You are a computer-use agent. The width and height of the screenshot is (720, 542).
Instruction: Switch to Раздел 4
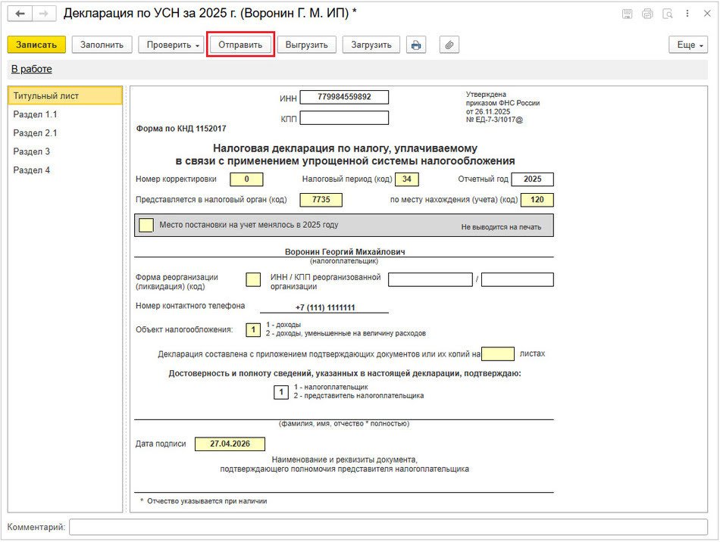tap(65, 170)
